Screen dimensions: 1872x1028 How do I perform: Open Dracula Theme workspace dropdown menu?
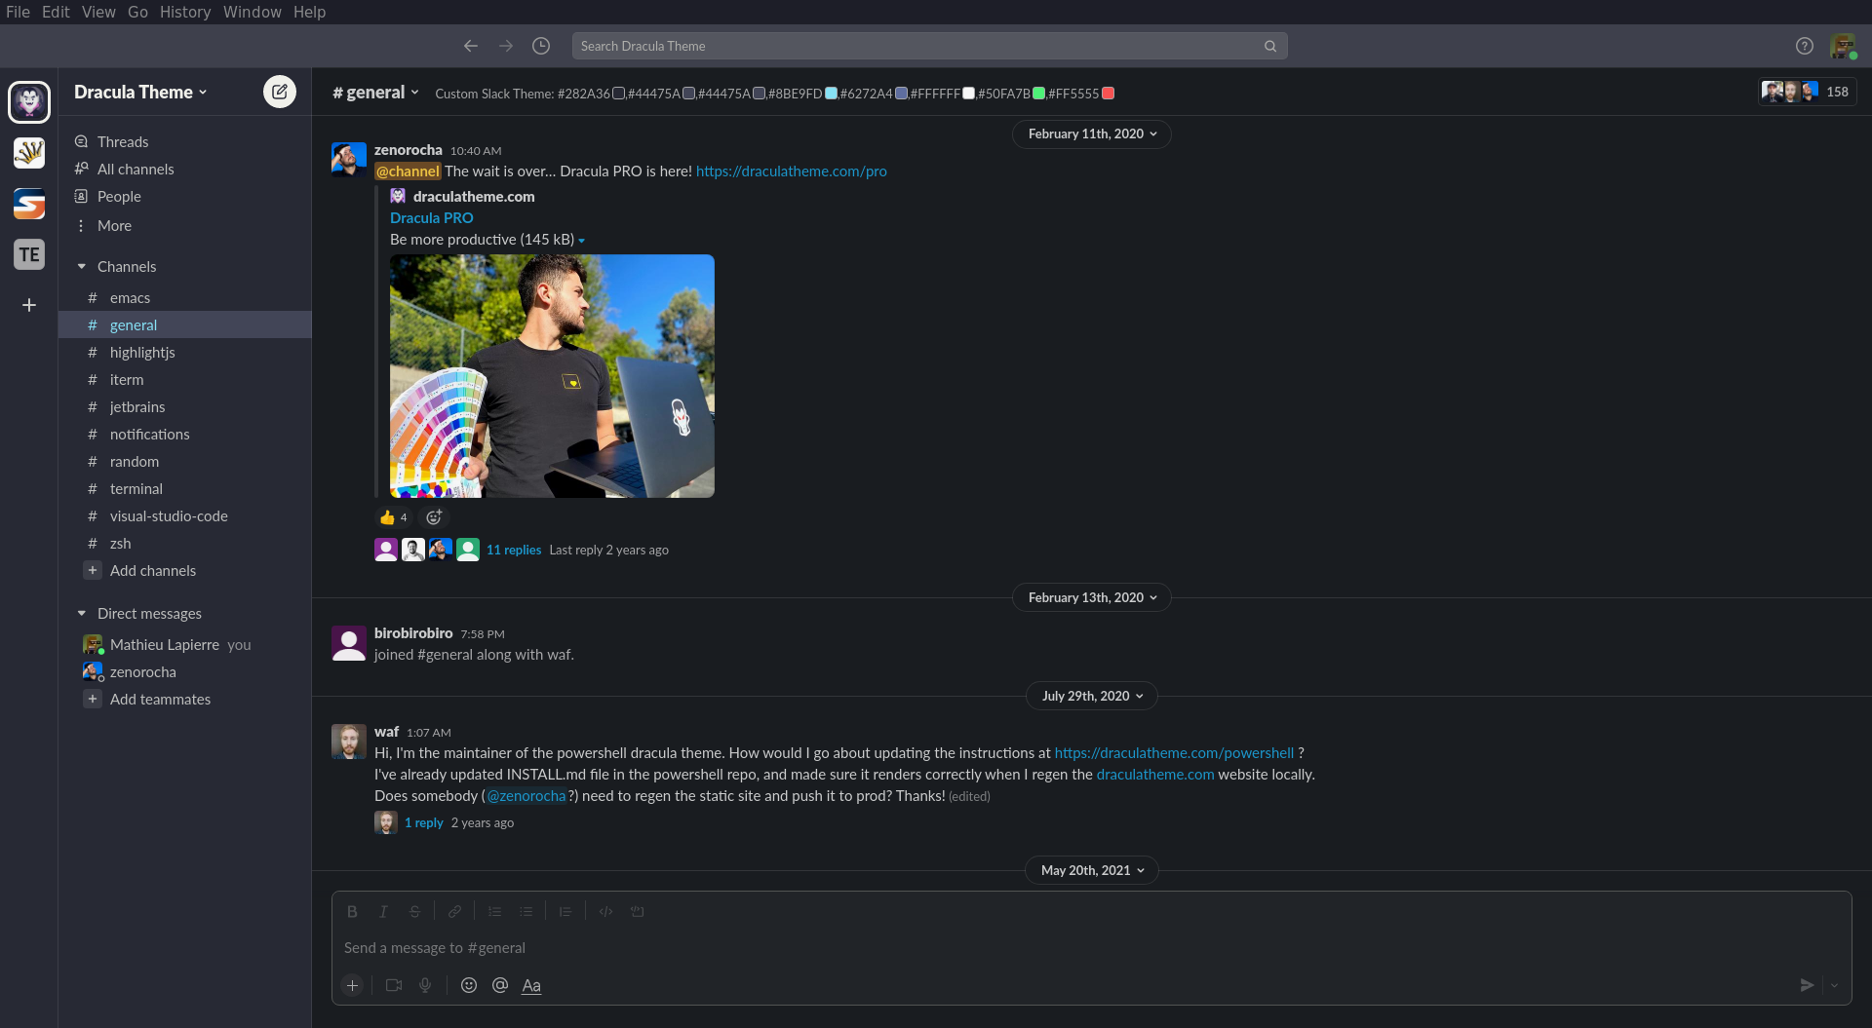pyautogui.click(x=141, y=92)
